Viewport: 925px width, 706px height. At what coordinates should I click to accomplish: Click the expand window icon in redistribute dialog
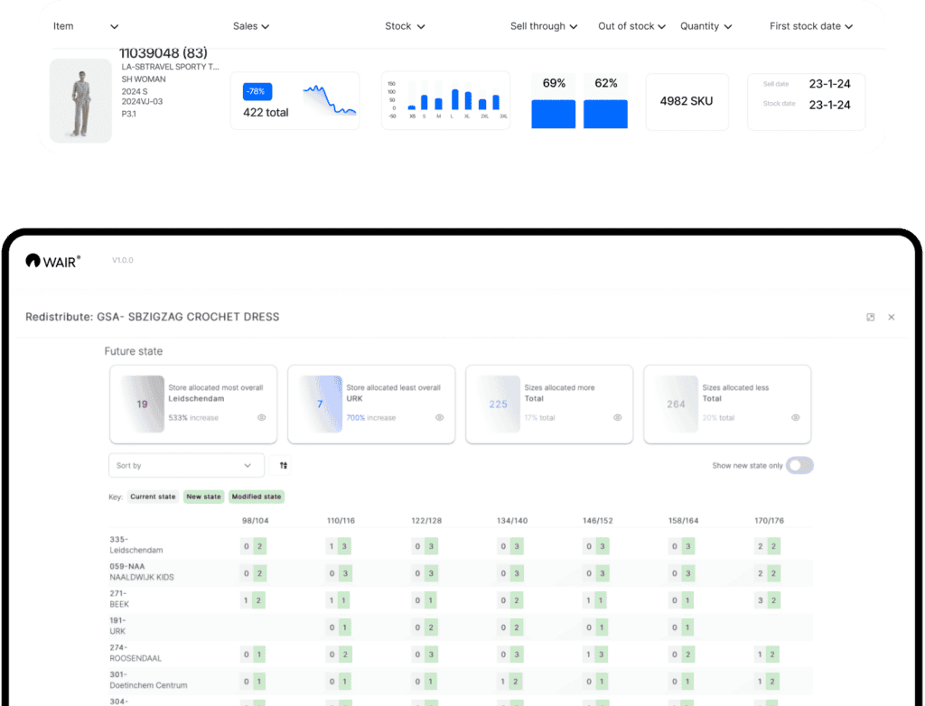tap(870, 317)
